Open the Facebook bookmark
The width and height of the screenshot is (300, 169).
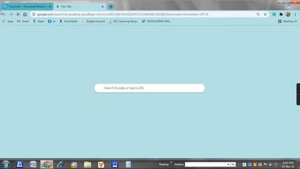52,21
